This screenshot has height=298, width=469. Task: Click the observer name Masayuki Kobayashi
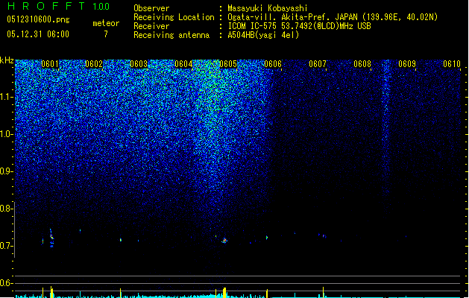(x=268, y=8)
